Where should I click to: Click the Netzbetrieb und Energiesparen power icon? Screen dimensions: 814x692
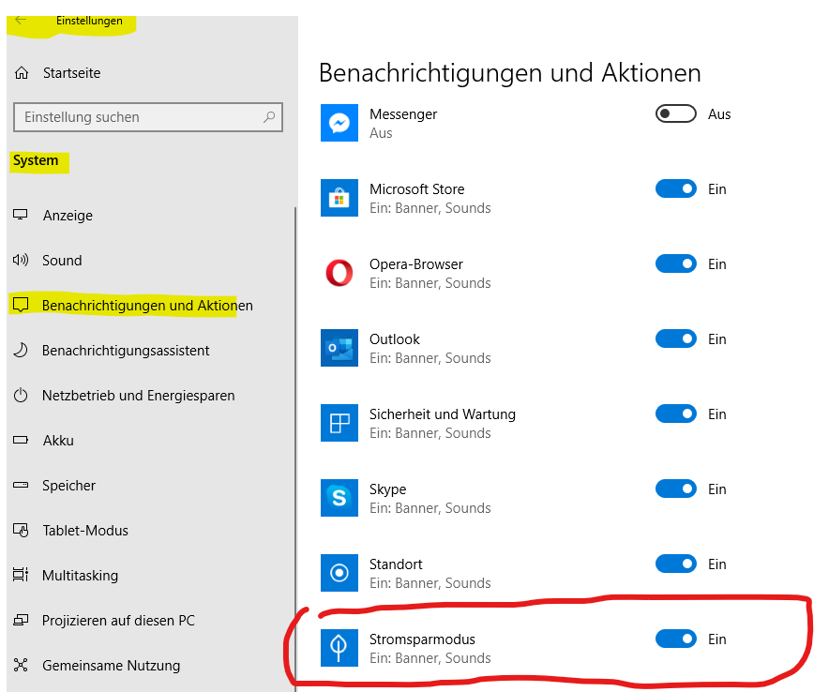click(x=21, y=395)
